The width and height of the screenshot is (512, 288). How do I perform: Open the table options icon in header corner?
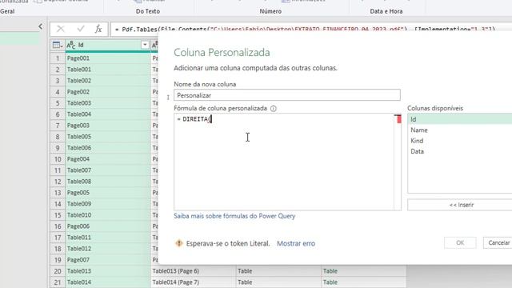pos(58,45)
